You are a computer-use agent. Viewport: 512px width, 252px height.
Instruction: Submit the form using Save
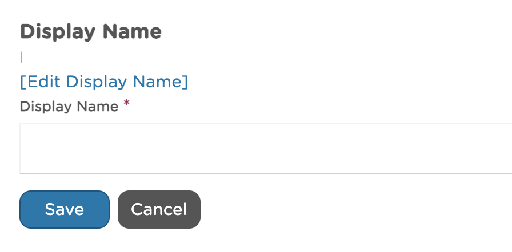coord(65,209)
